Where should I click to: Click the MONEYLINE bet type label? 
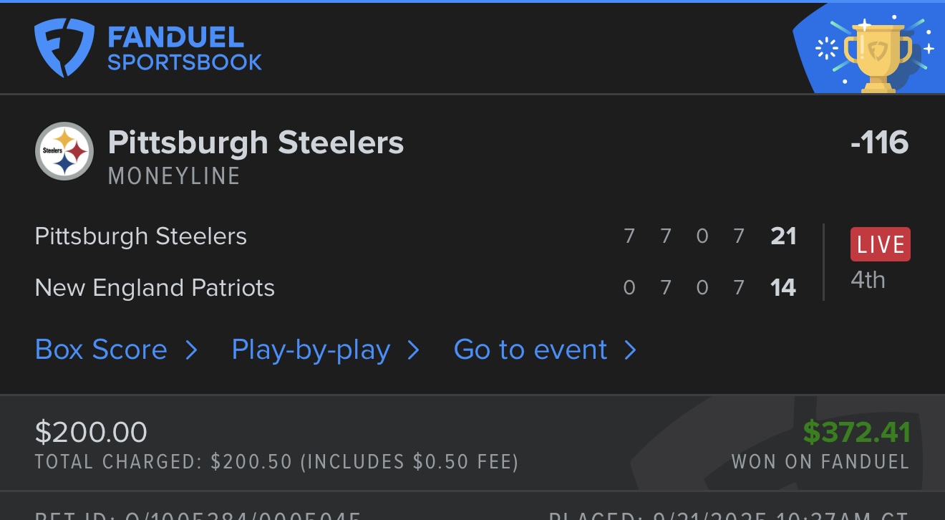174,176
